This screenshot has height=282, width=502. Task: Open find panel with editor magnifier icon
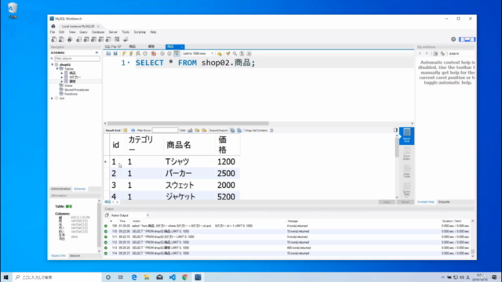tap(235, 53)
